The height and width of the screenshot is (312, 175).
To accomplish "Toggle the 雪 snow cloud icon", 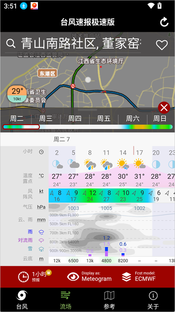I will [41, 249].
